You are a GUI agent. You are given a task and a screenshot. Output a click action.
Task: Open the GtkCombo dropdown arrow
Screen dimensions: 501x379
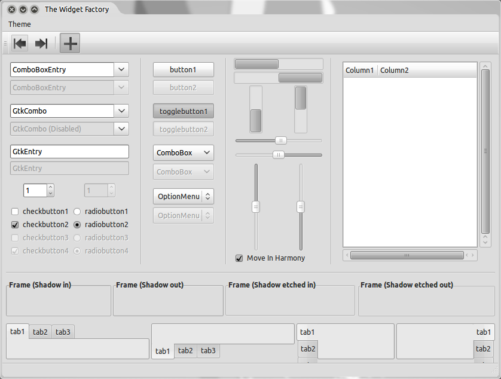coord(121,111)
